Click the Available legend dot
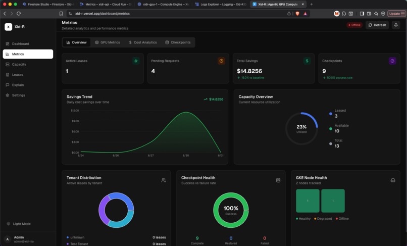The width and height of the screenshot is (407, 246). click(330, 129)
